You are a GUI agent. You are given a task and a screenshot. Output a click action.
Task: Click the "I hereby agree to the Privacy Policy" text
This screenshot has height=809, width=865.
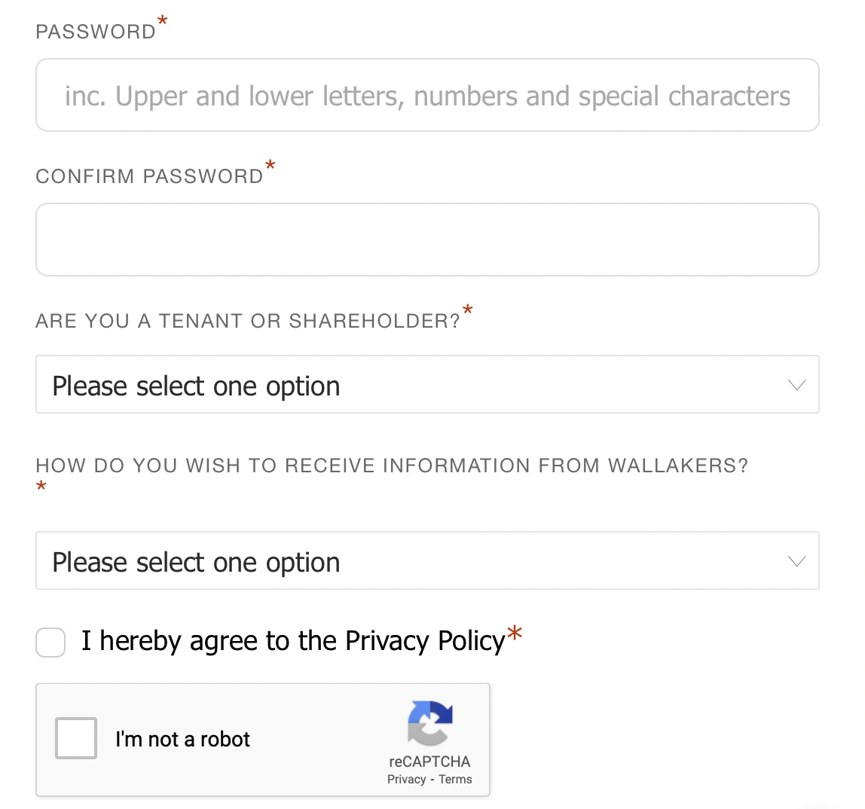293,641
